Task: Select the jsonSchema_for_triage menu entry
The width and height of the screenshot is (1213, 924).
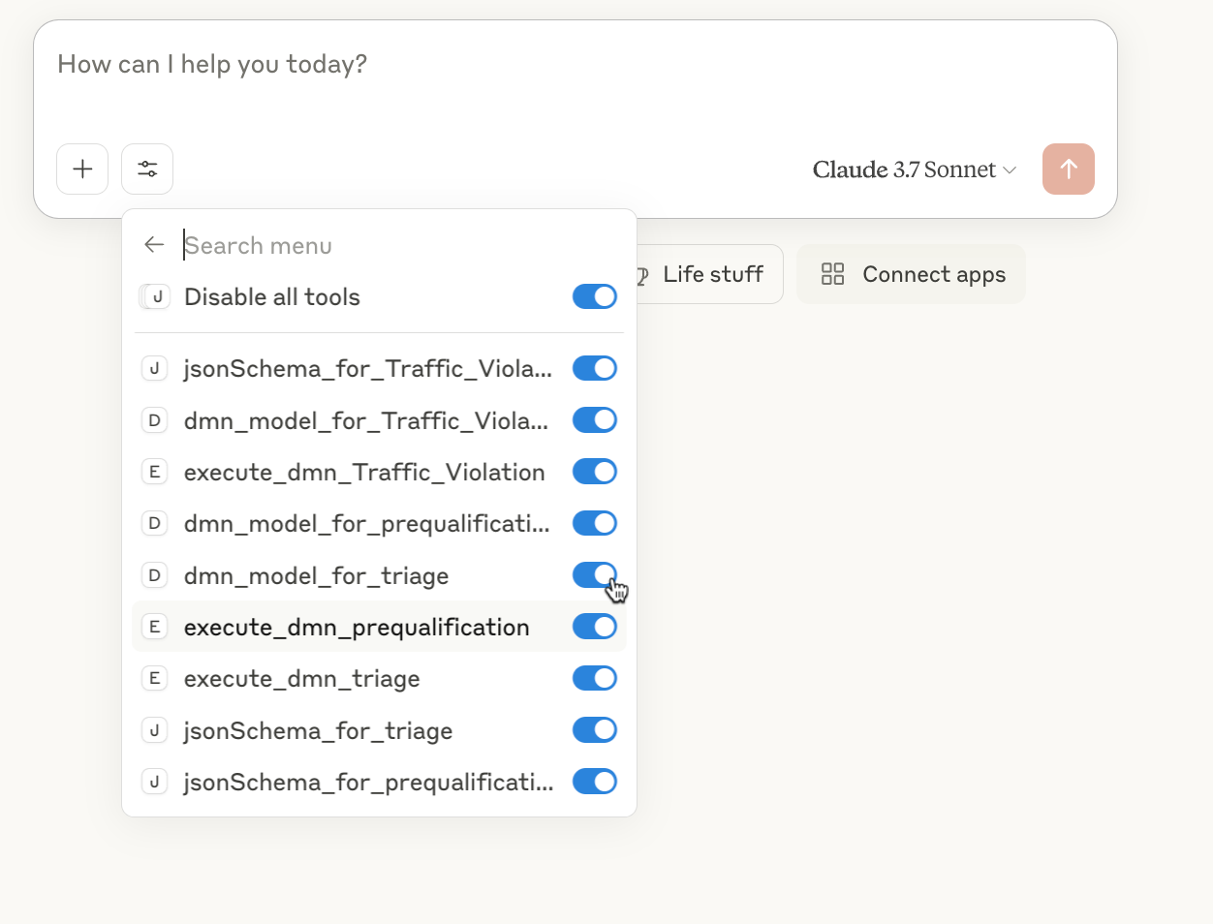Action: coord(318,730)
